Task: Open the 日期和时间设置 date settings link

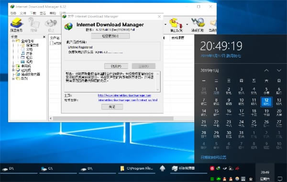Action: tap(213, 157)
